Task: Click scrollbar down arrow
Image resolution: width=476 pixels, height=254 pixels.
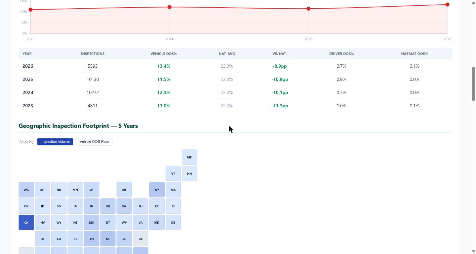Action: click(473, 251)
